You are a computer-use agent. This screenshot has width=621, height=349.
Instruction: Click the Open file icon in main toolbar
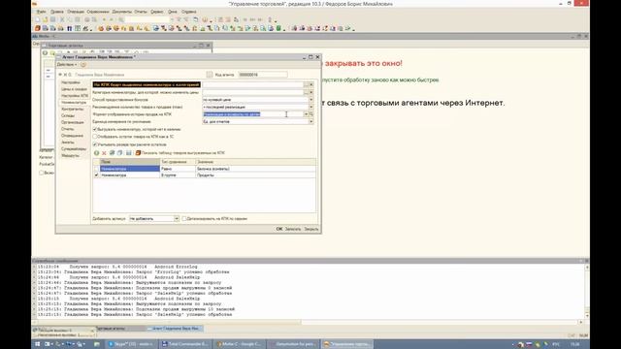click(46, 19)
